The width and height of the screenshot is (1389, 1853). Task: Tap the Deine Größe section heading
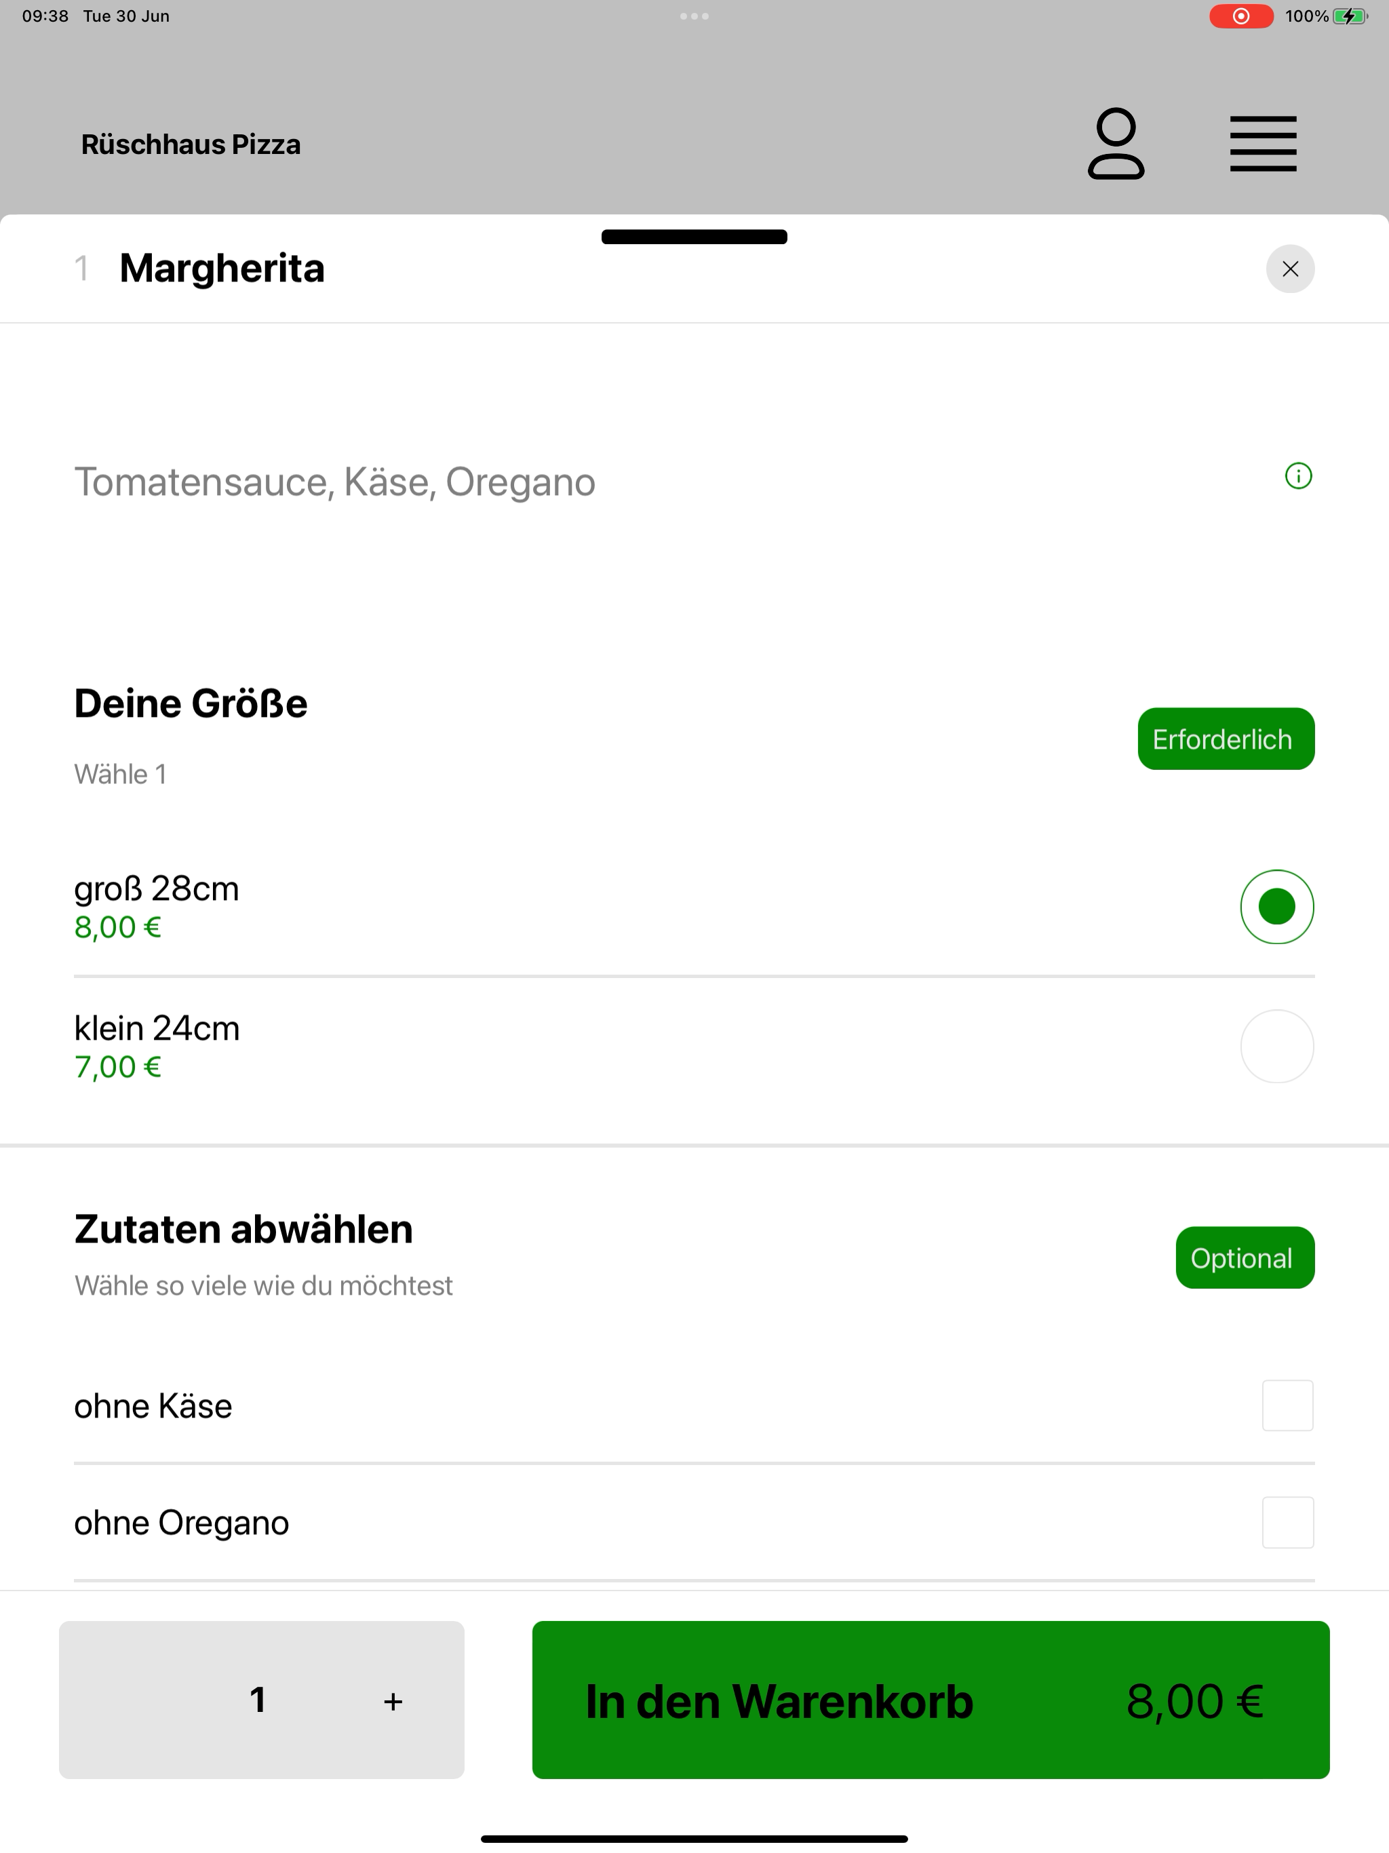(191, 703)
